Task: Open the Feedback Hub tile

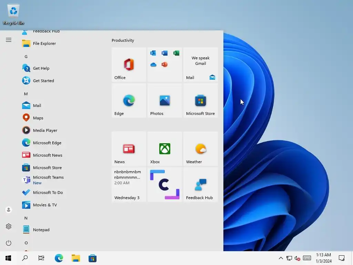Action: pyautogui.click(x=201, y=185)
